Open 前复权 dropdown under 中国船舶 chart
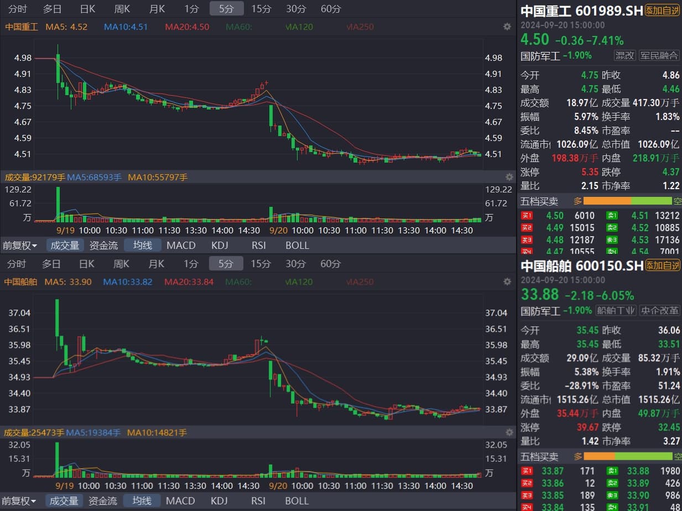This screenshot has height=511, width=682. [20, 501]
